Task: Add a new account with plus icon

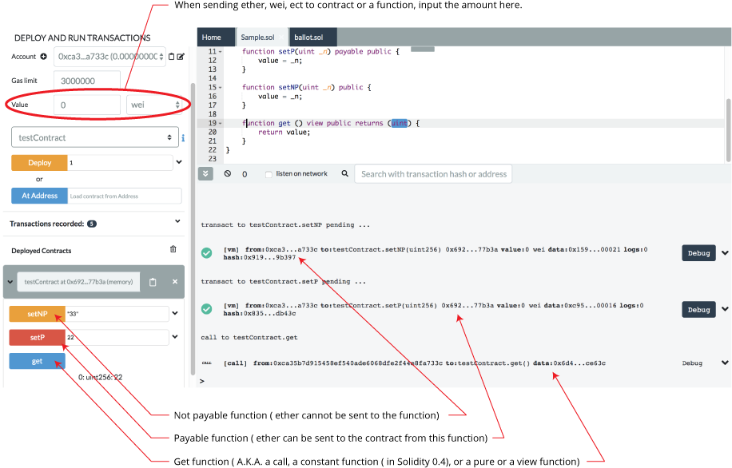Action: (x=43, y=57)
